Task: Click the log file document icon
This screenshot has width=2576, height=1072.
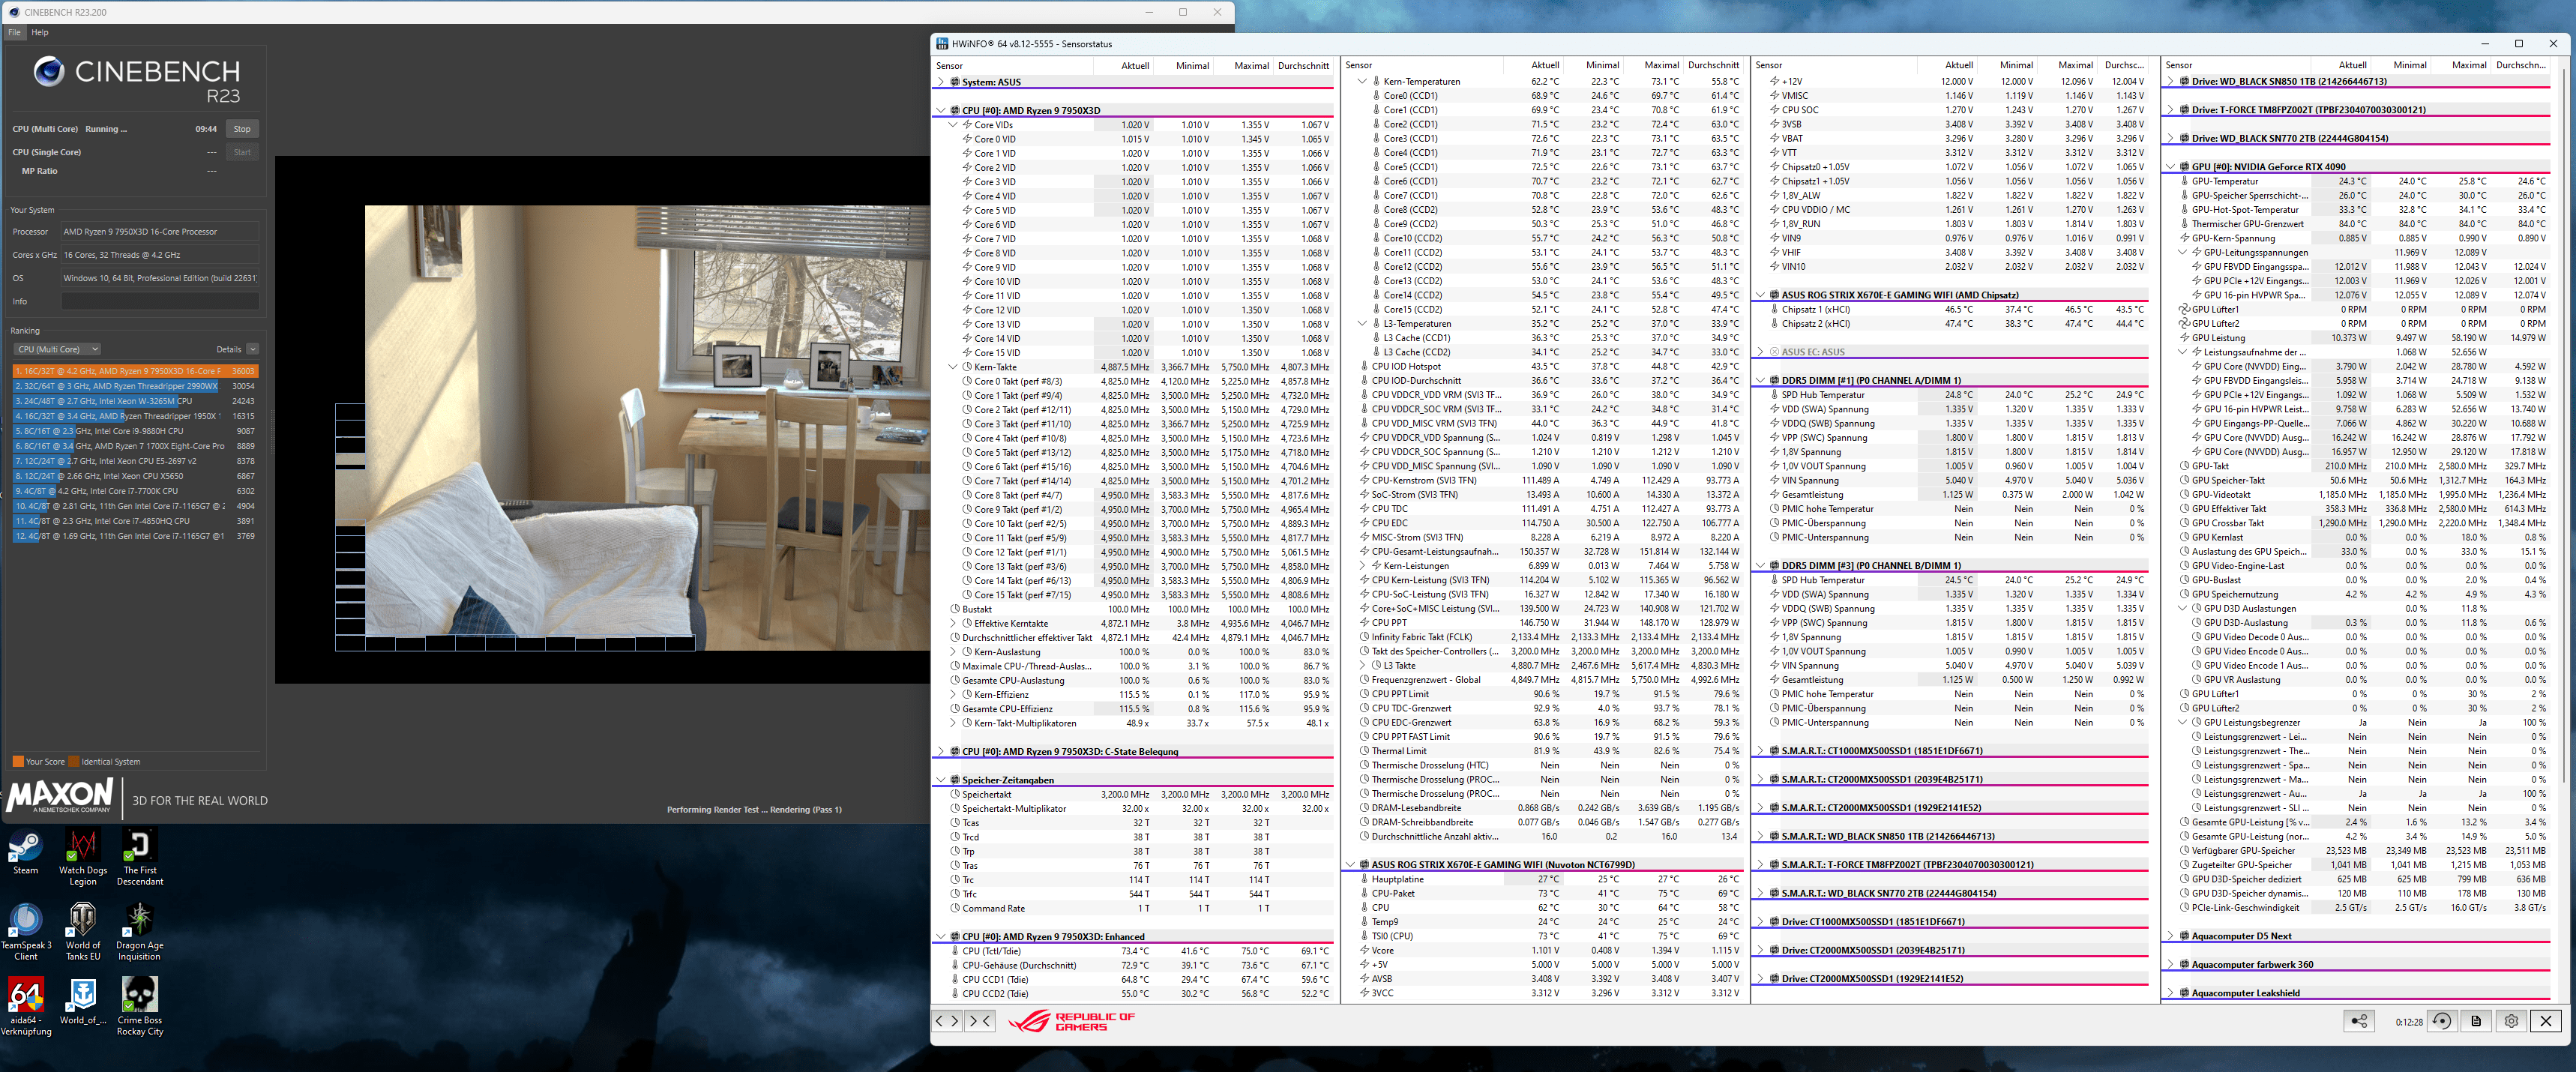Action: 2476,1021
